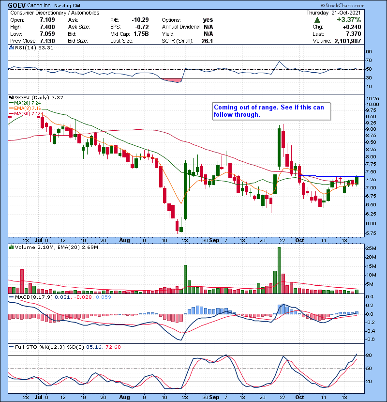Screen dimensions: 387x402
Task: Click the Open price 7.109
Action: point(47,20)
